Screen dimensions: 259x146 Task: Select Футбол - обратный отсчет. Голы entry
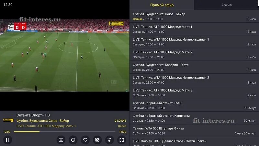coord(194,105)
